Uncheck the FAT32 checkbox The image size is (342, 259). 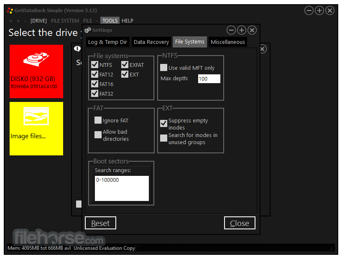pos(94,93)
